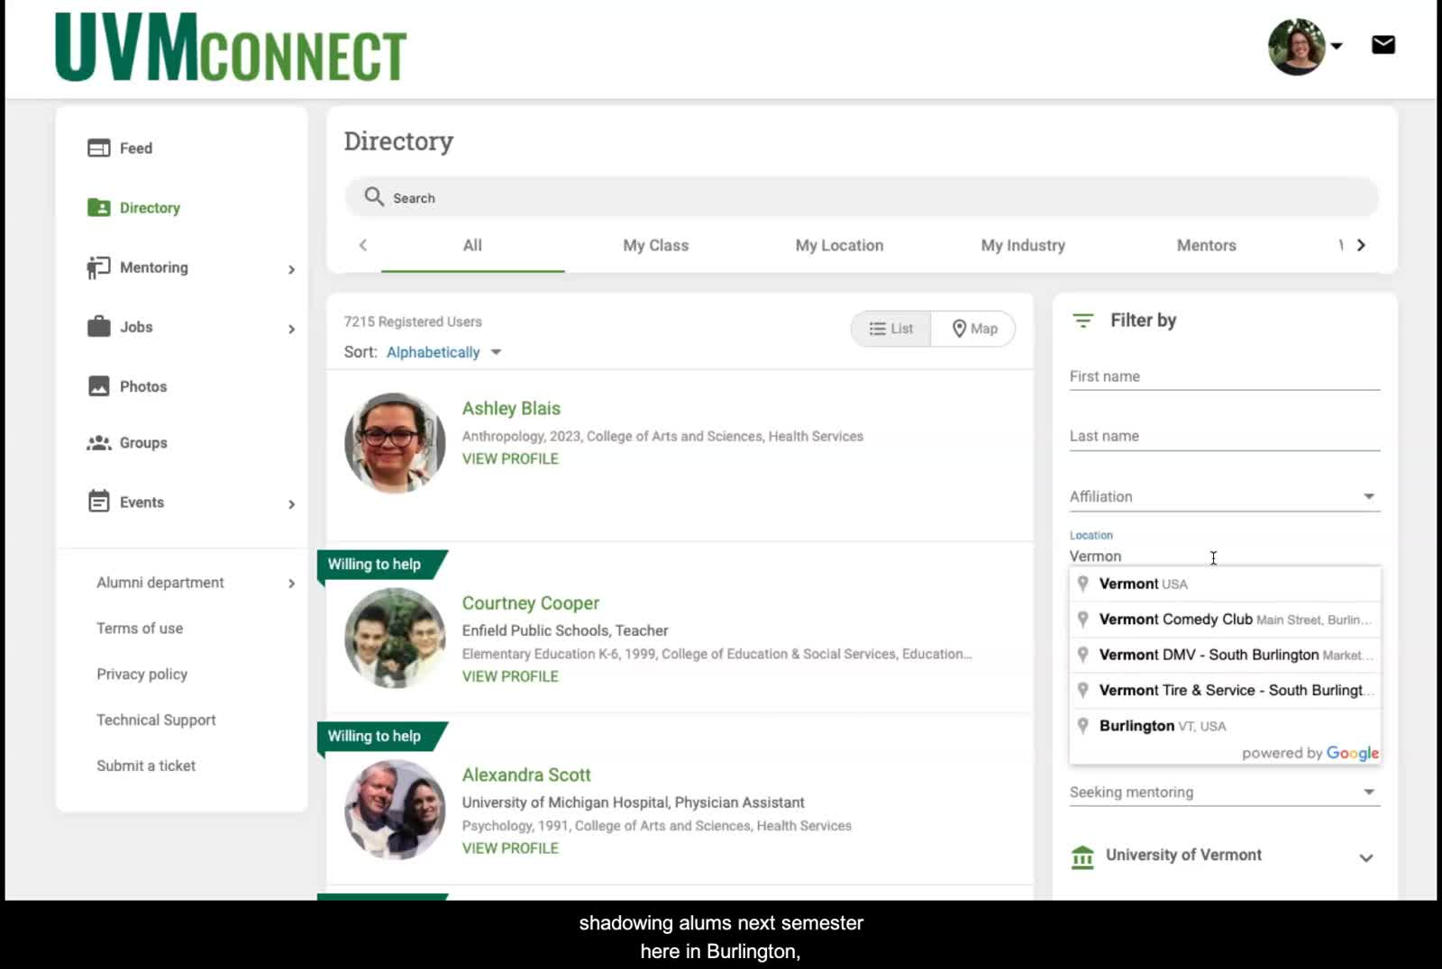Screen dimensions: 1442x969
Task: Click the Filter by icon
Action: pos(1082,321)
